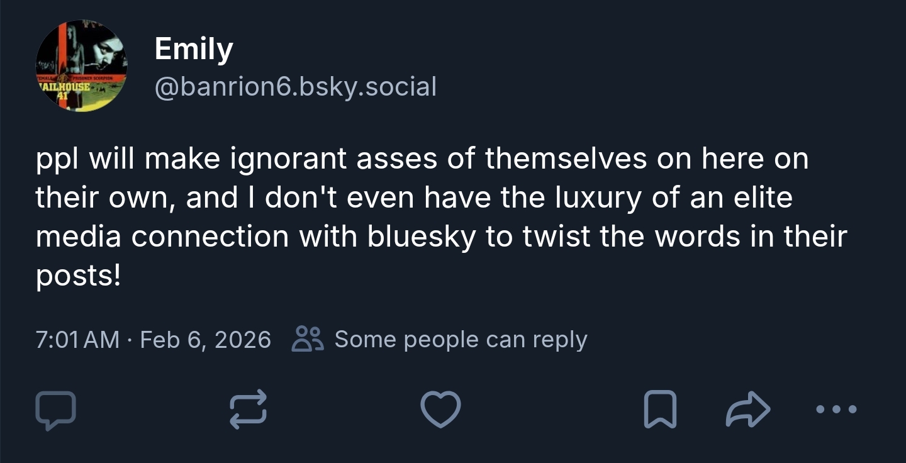Bookmark this post
Screen dimensions: 906x463
(660, 410)
